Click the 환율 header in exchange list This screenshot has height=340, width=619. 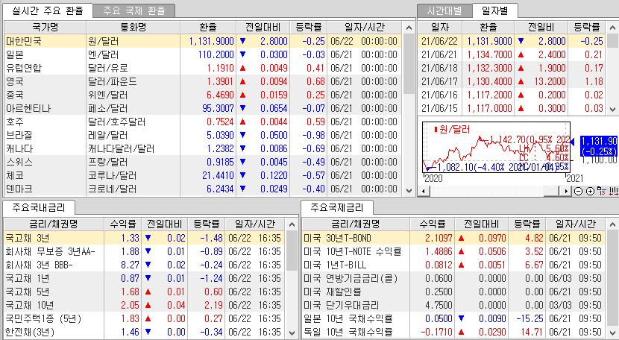coord(208,28)
